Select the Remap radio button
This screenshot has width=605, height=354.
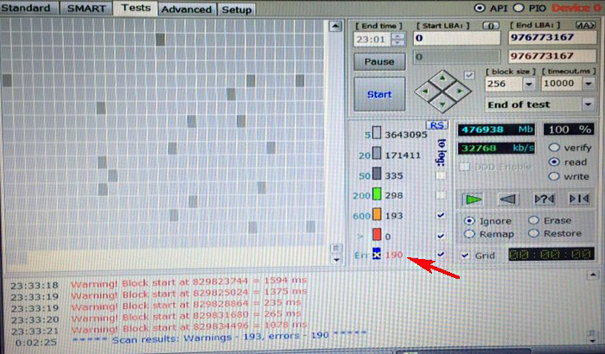[469, 234]
